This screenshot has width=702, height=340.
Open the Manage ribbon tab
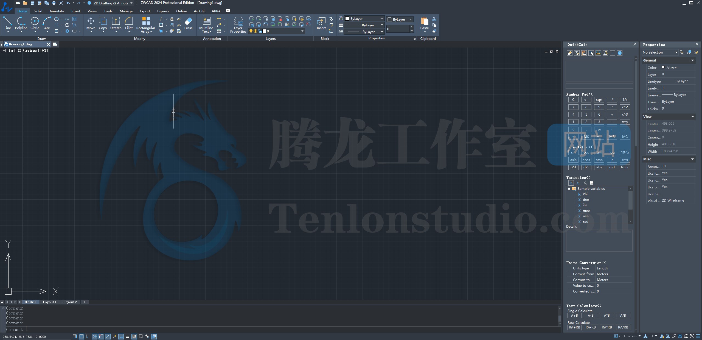pos(126,11)
